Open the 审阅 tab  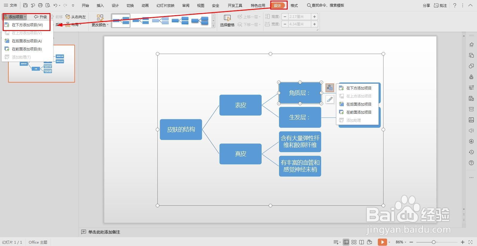click(186, 5)
